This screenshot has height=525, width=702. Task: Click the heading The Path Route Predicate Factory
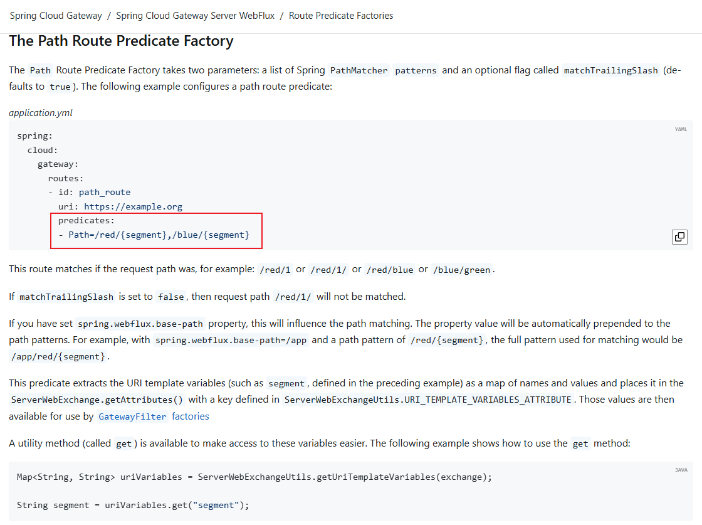pyautogui.click(x=121, y=41)
